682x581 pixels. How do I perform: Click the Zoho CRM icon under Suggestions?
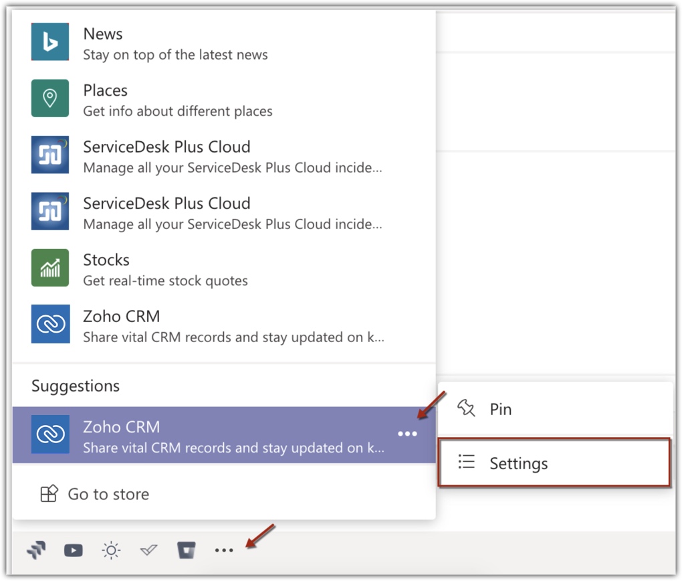pos(50,434)
